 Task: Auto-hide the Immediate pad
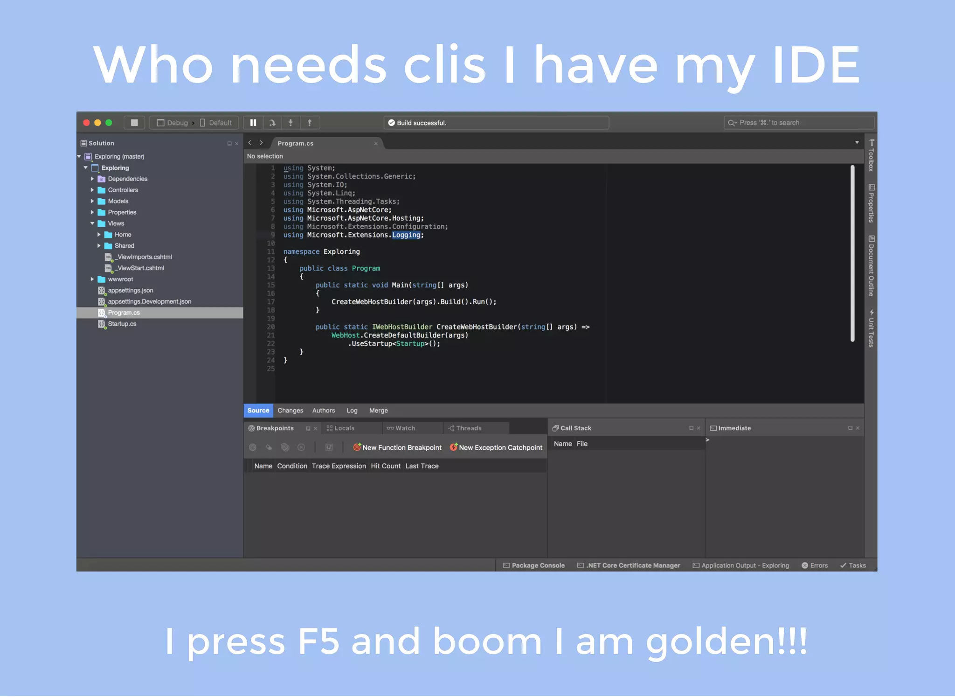[x=850, y=428]
